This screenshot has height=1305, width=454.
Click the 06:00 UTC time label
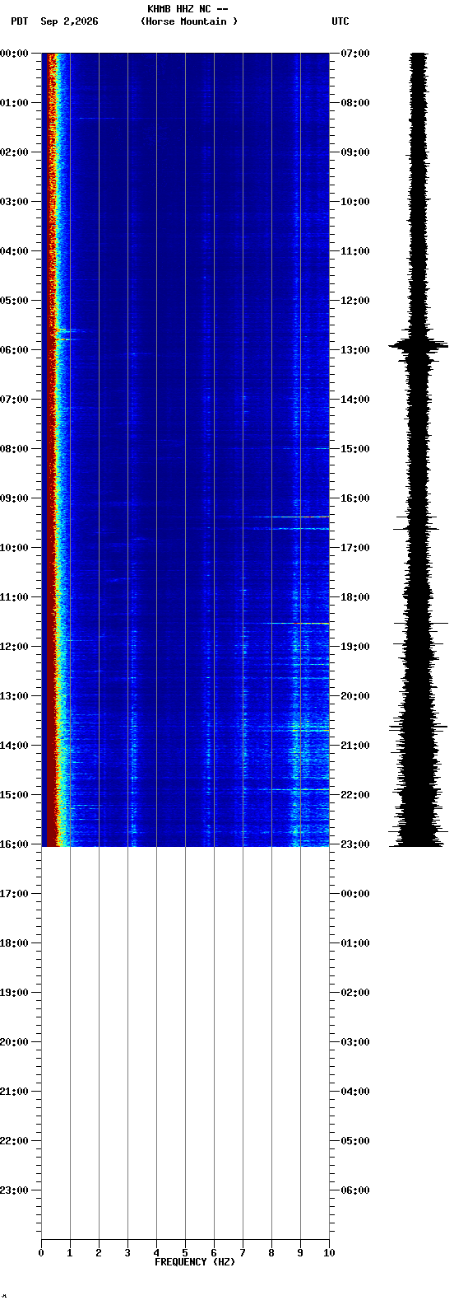pyautogui.click(x=355, y=1190)
